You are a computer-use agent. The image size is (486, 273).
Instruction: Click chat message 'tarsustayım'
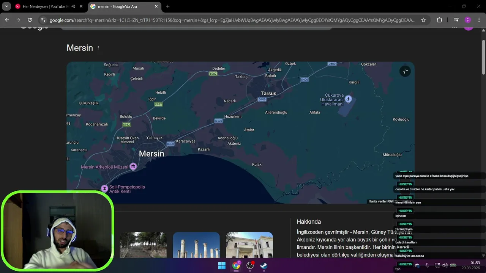pyautogui.click(x=404, y=229)
